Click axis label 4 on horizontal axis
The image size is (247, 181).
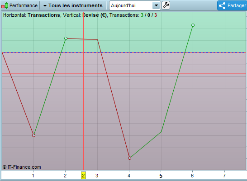(129, 176)
